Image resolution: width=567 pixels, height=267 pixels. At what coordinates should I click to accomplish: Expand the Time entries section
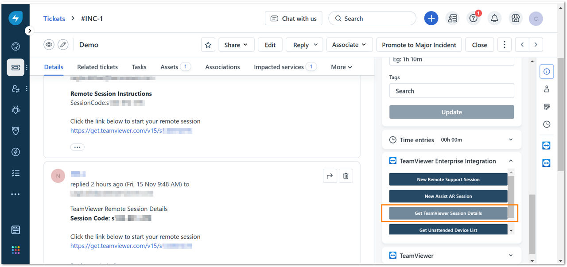[x=511, y=139]
